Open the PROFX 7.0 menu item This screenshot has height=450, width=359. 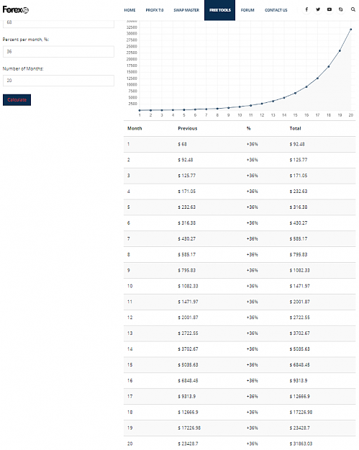click(155, 10)
